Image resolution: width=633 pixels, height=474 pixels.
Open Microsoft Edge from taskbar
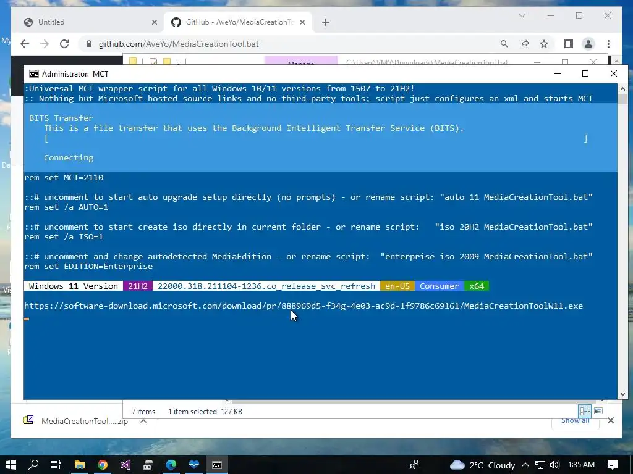tap(171, 465)
